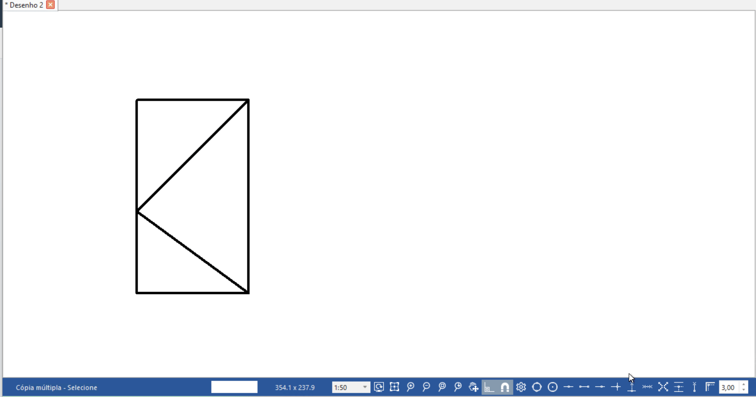Toggle orthogonal mode in status bar
The image size is (756, 397).
[x=489, y=387]
